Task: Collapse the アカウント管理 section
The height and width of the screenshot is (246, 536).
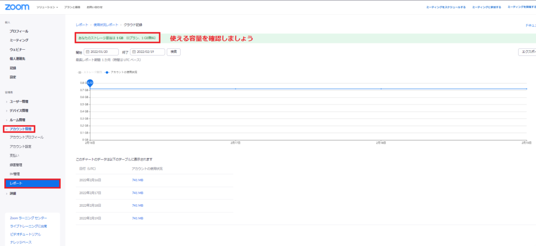Action: point(20,129)
